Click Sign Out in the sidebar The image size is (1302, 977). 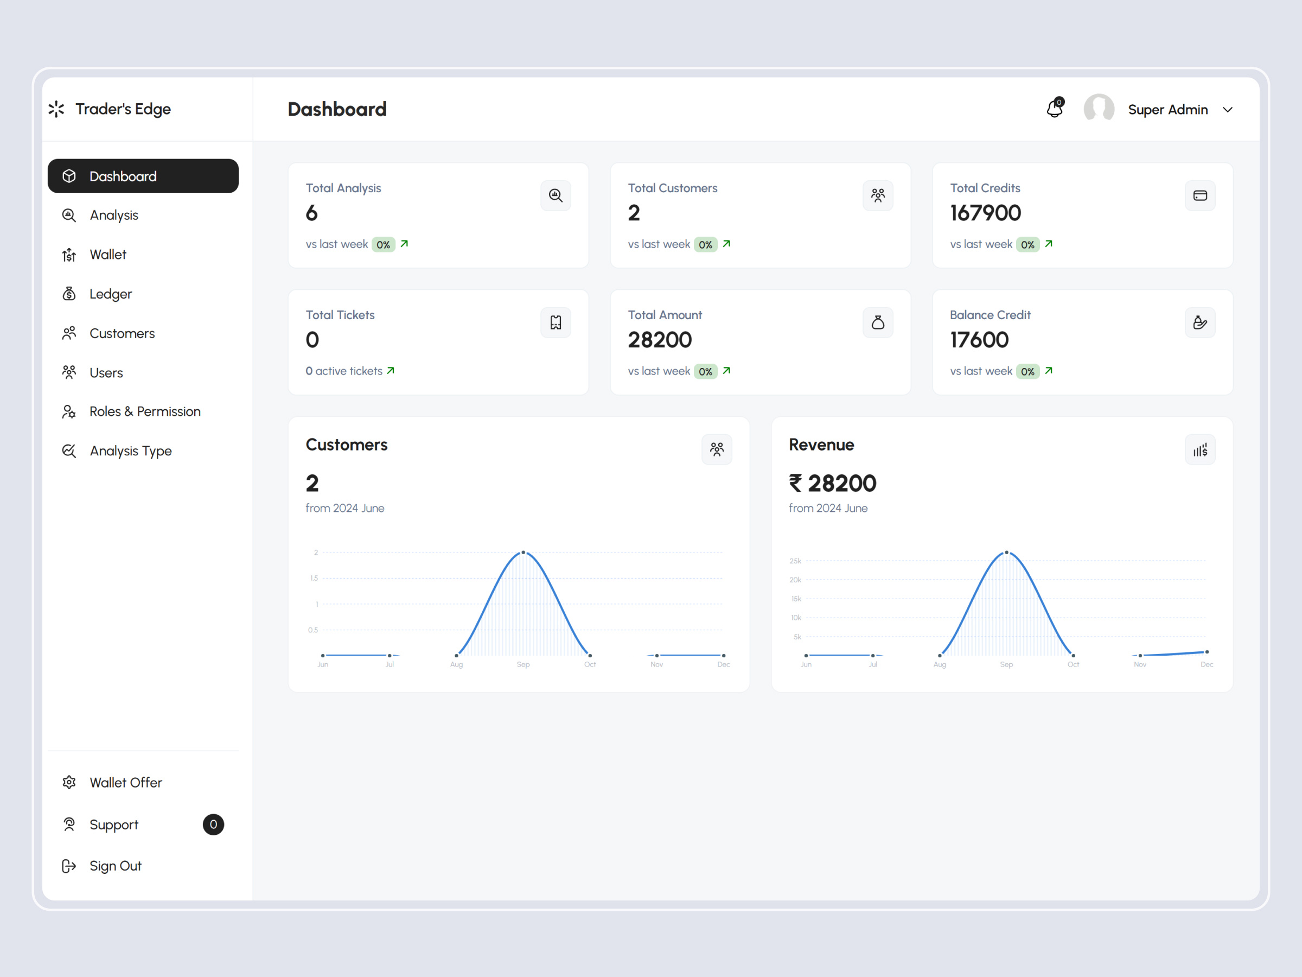click(x=116, y=866)
